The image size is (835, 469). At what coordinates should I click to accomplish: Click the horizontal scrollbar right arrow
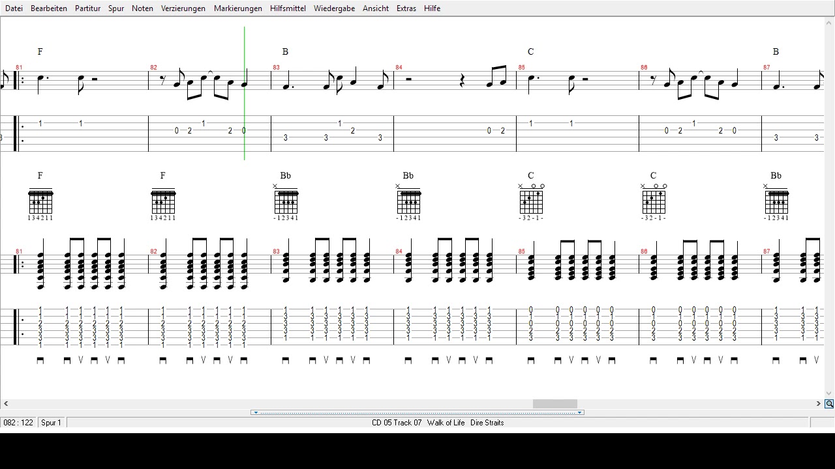point(818,404)
